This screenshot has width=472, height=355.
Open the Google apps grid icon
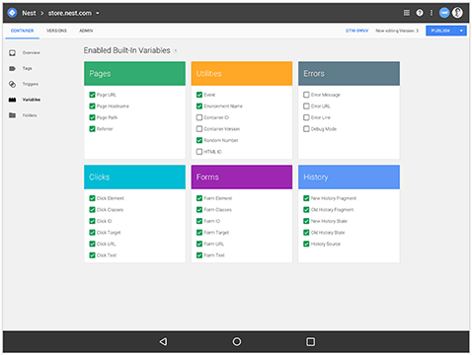pyautogui.click(x=407, y=13)
